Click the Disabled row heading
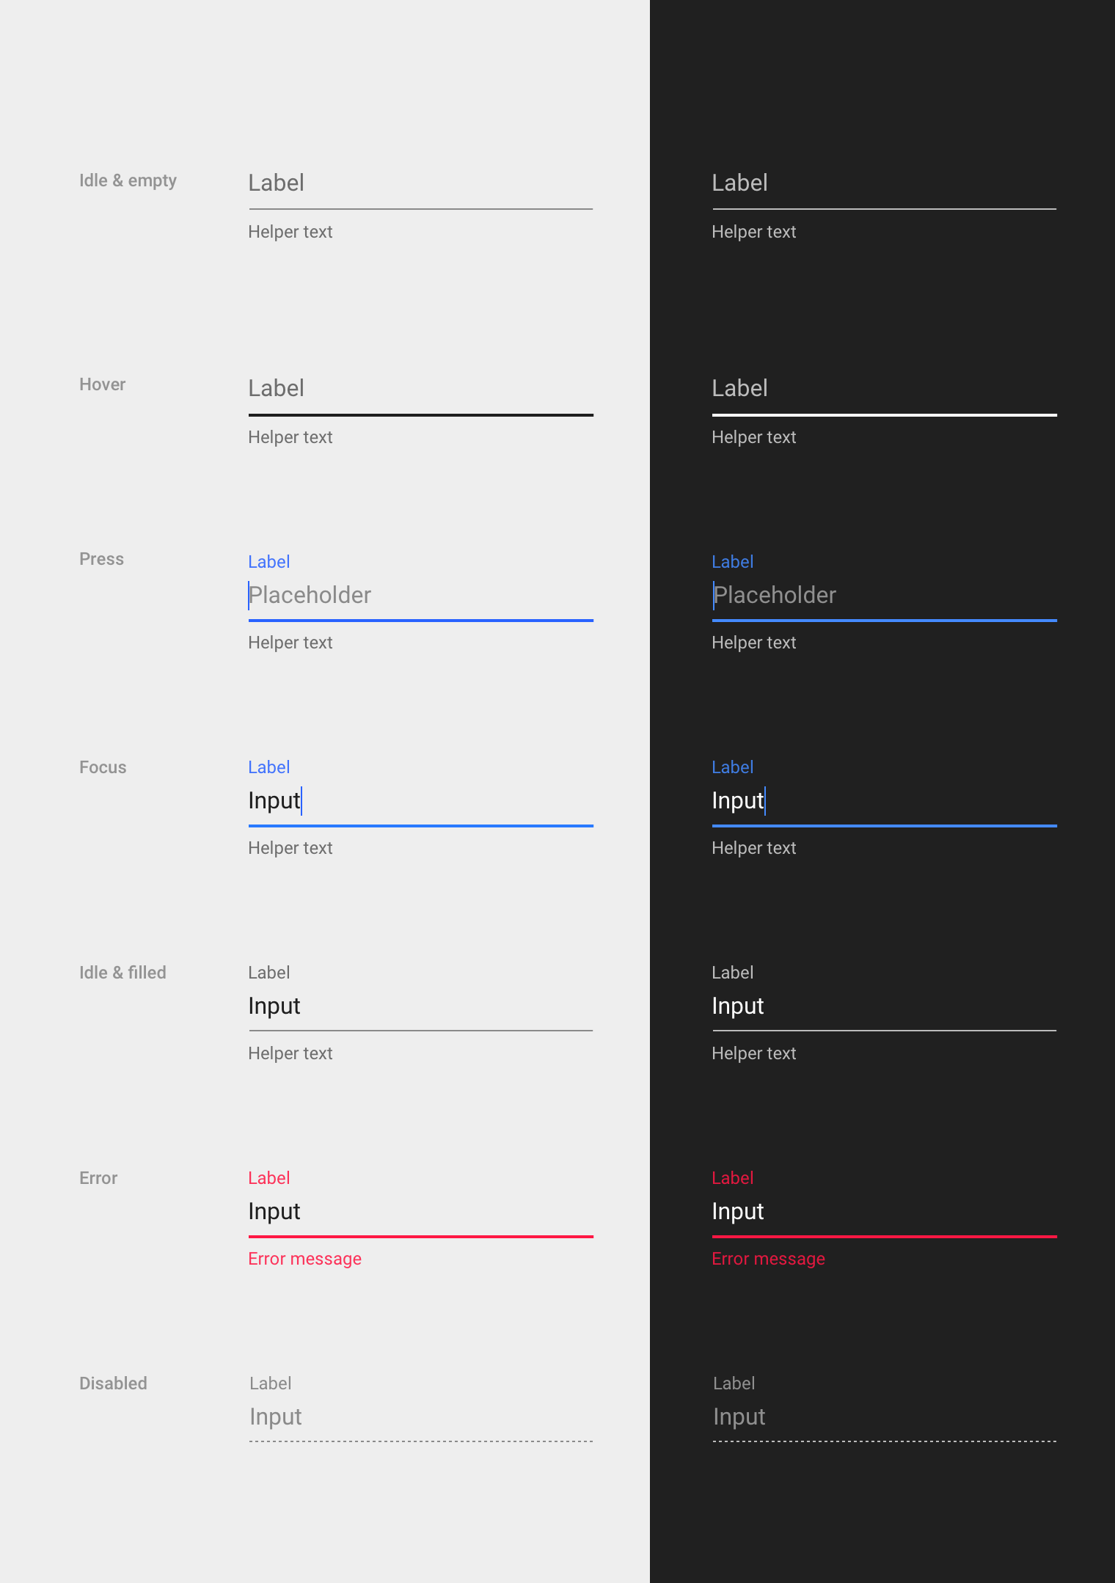The width and height of the screenshot is (1115, 1583). (113, 1383)
